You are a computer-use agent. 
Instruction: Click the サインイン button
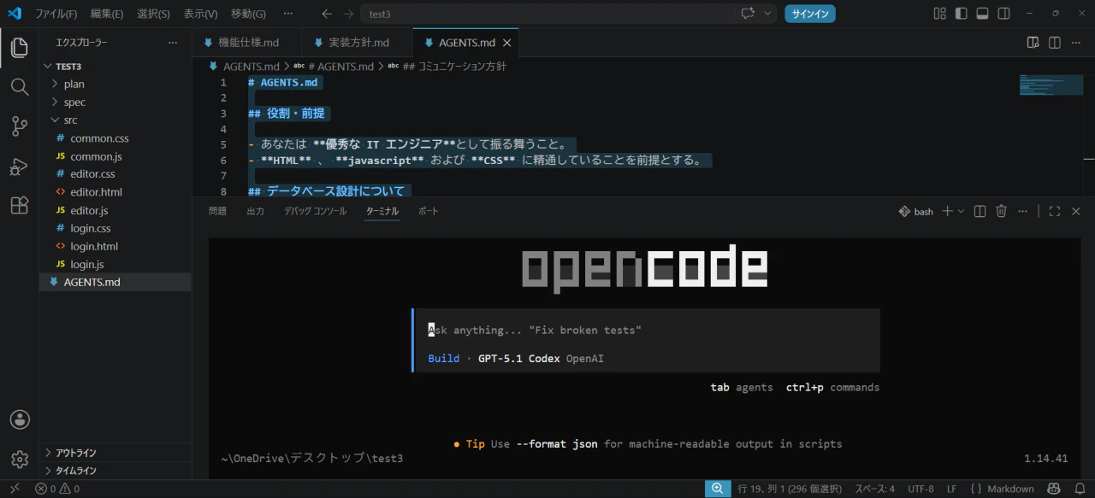coord(810,14)
